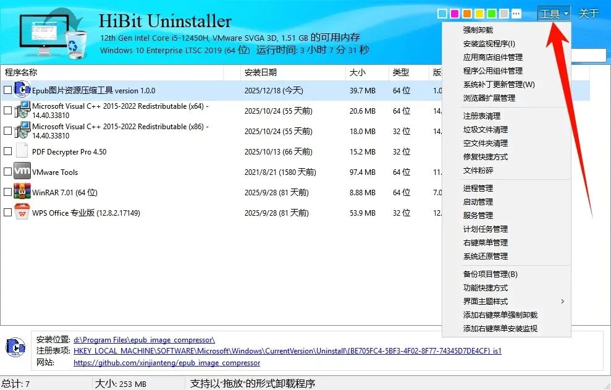Open the 工具 dropdown menu
The image size is (611, 390).
tap(554, 14)
